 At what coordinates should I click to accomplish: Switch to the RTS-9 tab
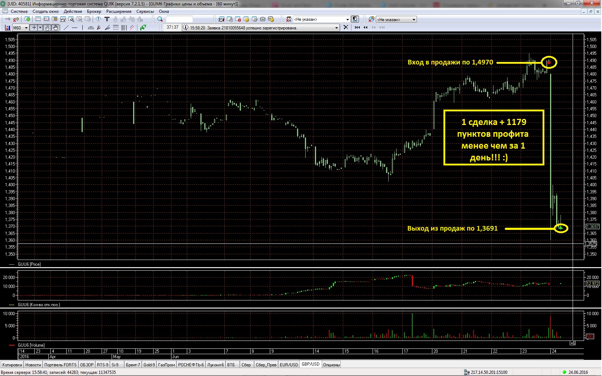point(103,365)
